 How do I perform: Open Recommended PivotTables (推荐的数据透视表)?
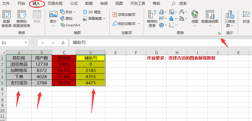tap(22, 19)
